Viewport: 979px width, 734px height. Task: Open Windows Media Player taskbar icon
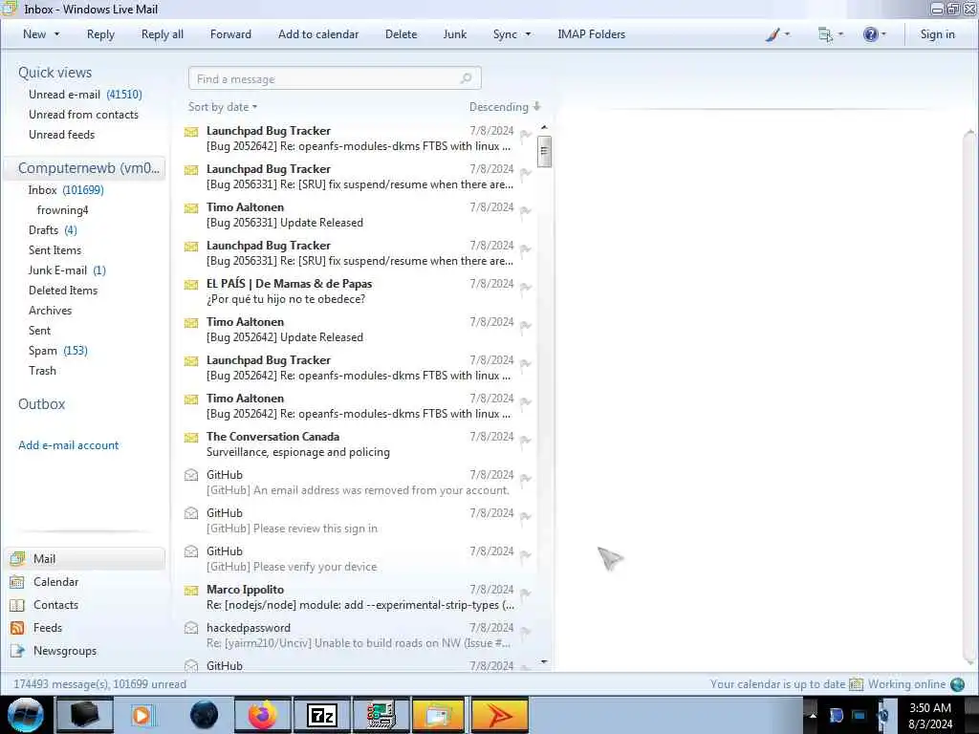[143, 715]
